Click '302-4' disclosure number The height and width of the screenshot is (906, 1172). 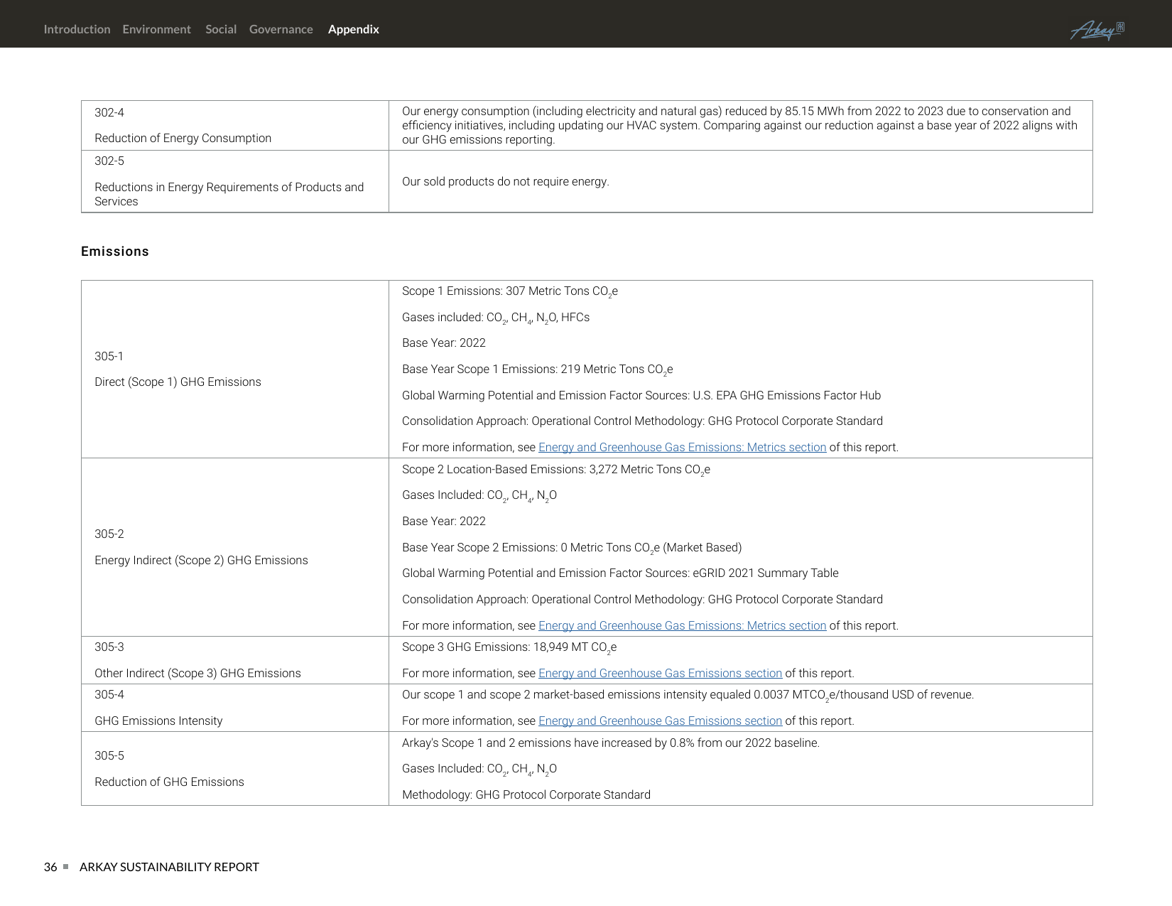109,112
